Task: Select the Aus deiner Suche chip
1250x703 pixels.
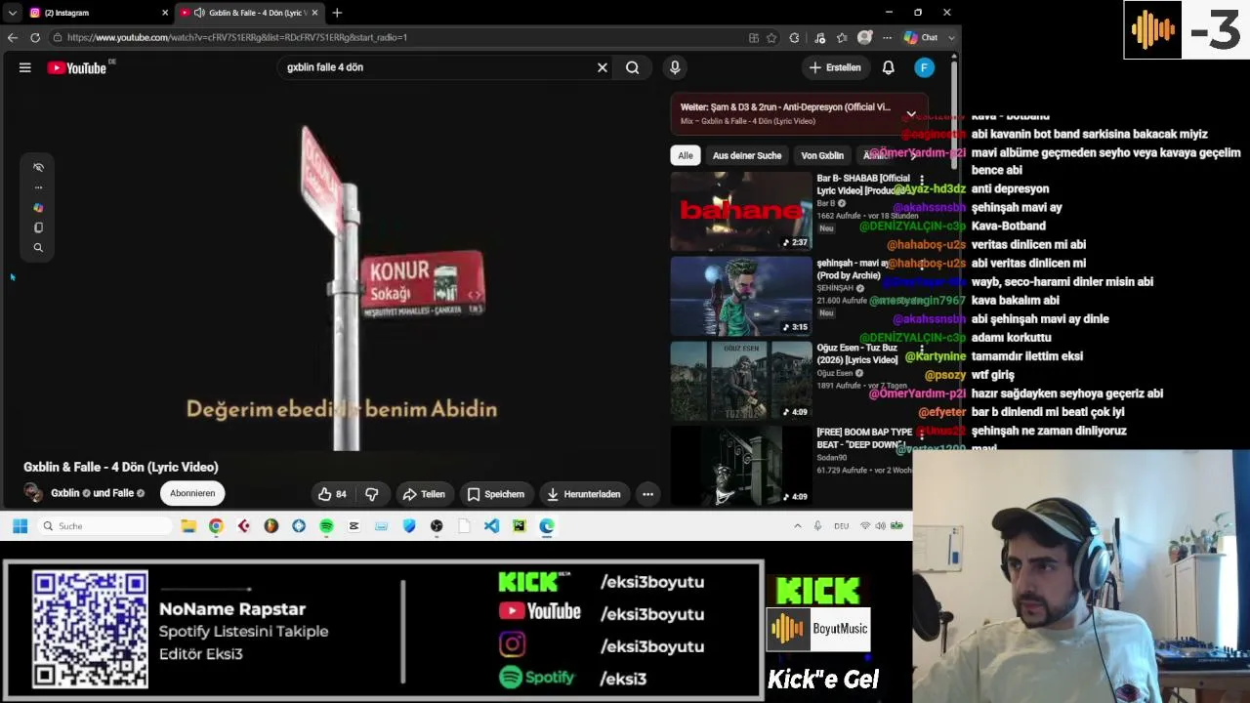Action: point(747,155)
